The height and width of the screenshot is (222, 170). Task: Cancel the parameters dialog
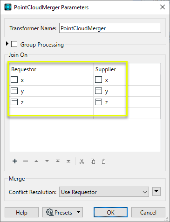point(148,212)
